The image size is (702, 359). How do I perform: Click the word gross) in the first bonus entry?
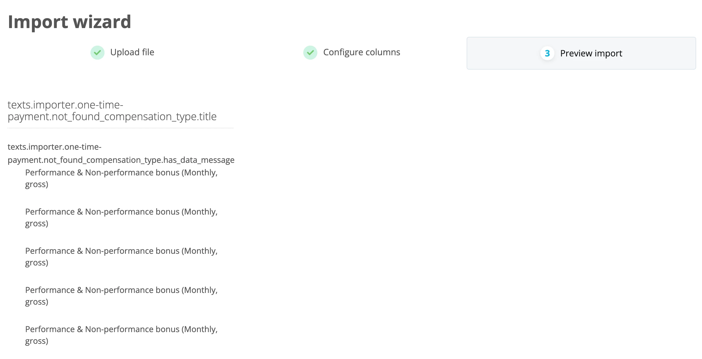coord(37,185)
